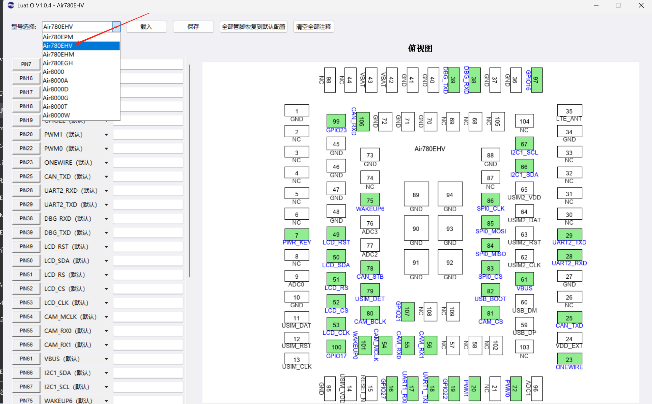The height and width of the screenshot is (404, 652).
Task: Choose Air8000W model option
Action: tap(81, 115)
